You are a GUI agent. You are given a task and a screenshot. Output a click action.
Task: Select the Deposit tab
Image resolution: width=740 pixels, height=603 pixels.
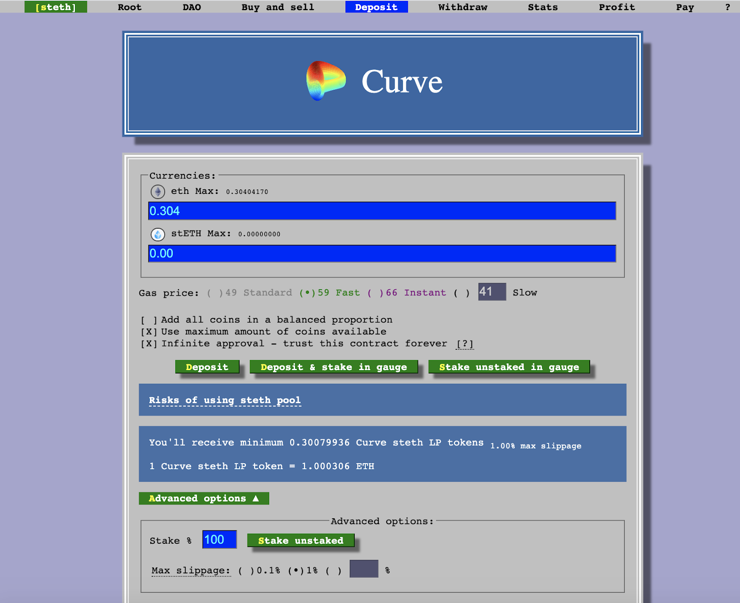pyautogui.click(x=376, y=7)
